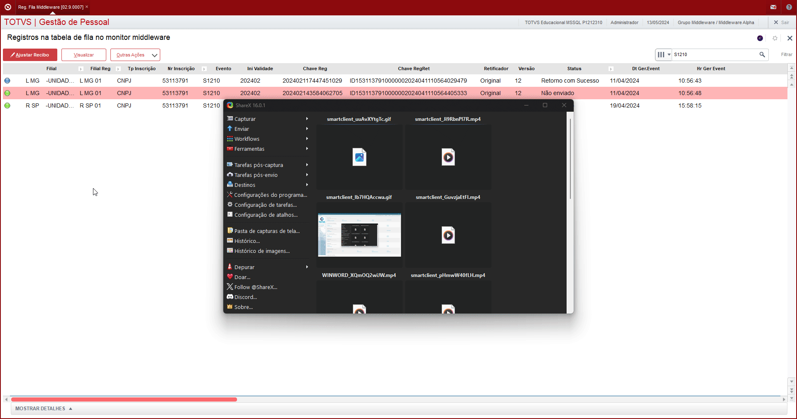
Task: Select smartclient_GuvzjaEtFl.mp4 thumbnail
Action: click(x=448, y=235)
